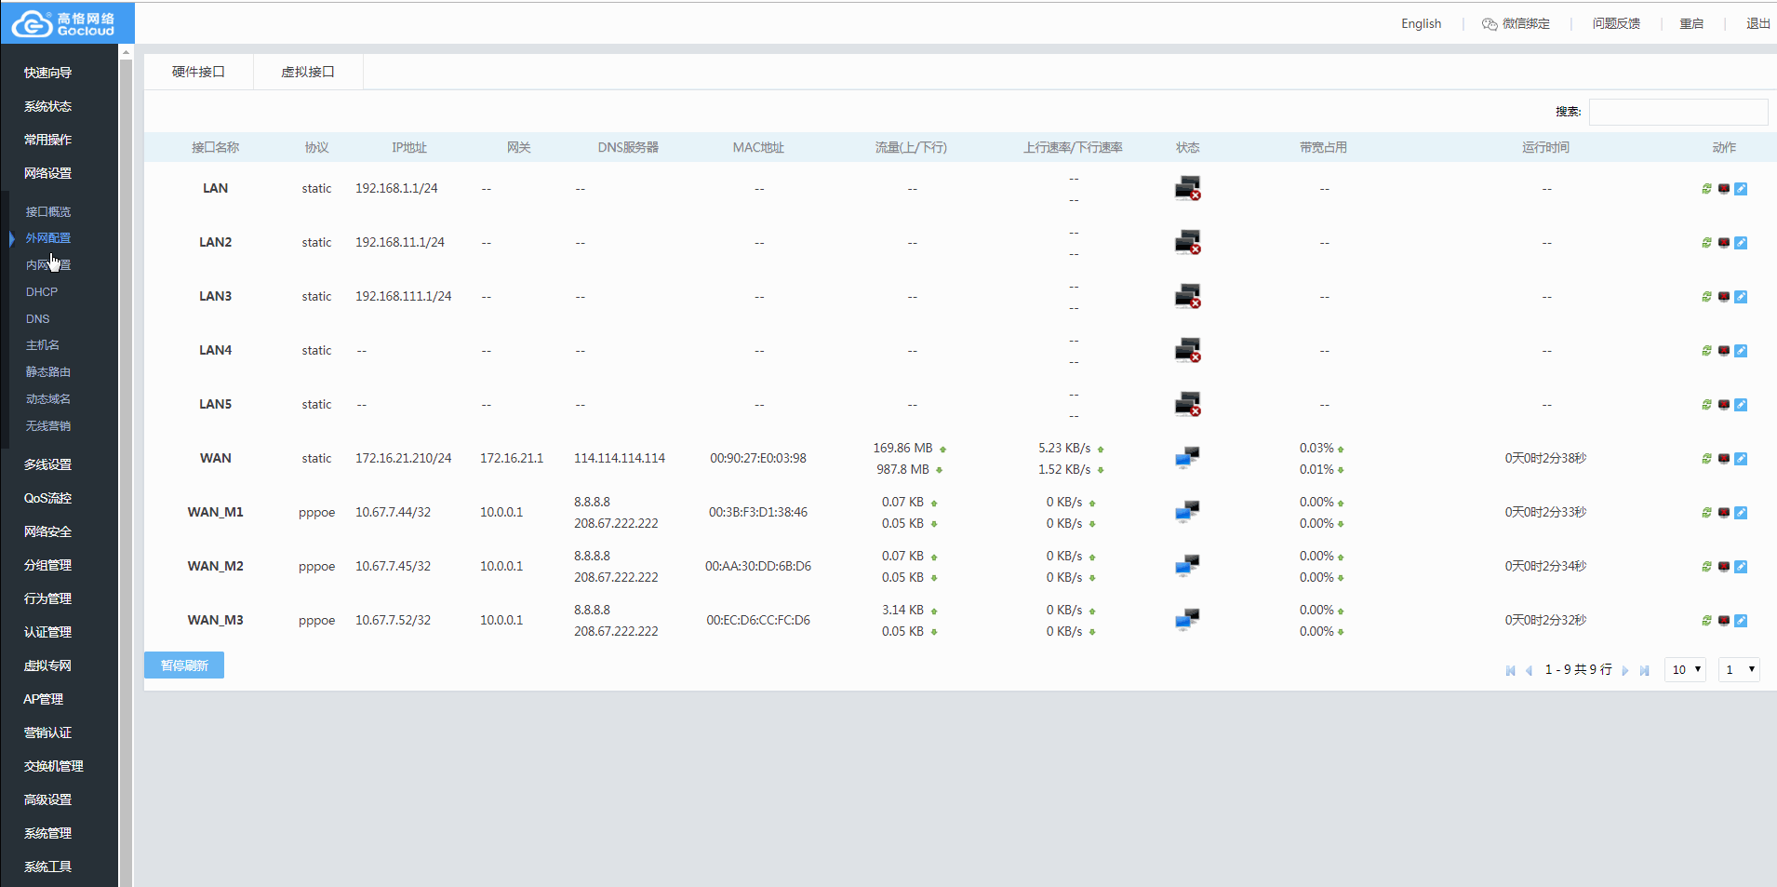Click 重启 to reboot the device

pyautogui.click(x=1691, y=24)
